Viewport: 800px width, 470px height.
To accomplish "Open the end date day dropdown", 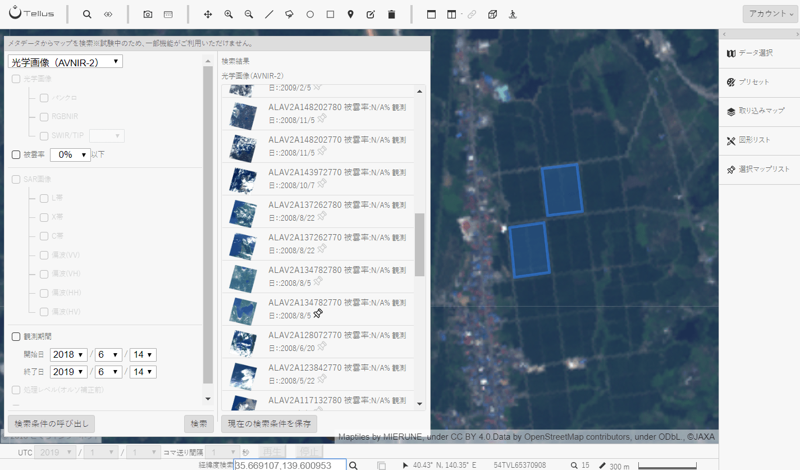I will (143, 372).
